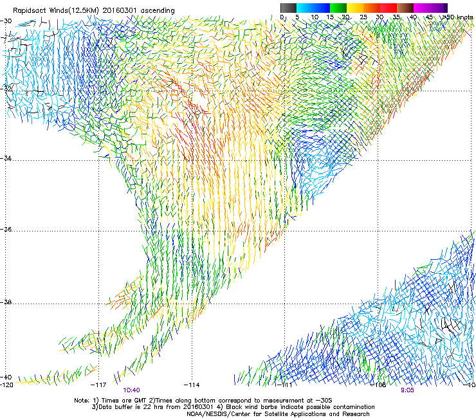
Task: Click the -34 latitude axis label
Action: point(6,158)
